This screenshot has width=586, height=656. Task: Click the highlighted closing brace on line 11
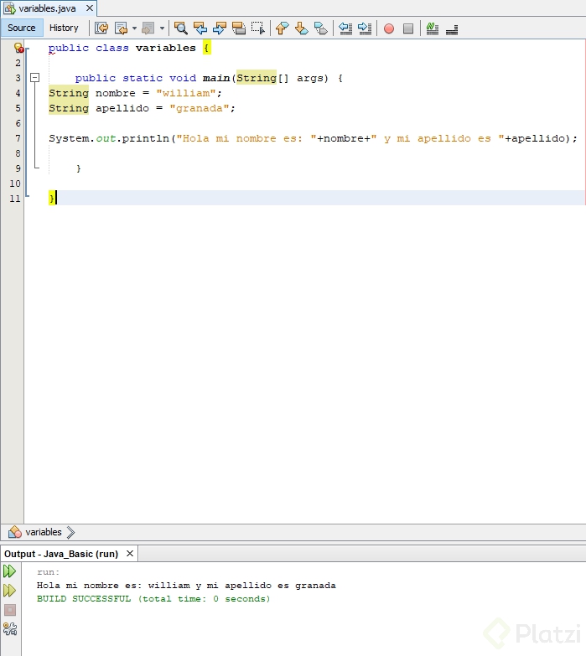pos(51,199)
